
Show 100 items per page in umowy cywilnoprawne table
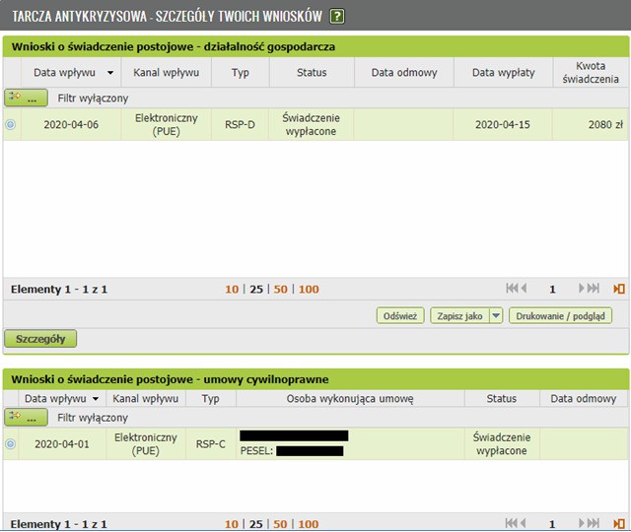[x=309, y=524]
